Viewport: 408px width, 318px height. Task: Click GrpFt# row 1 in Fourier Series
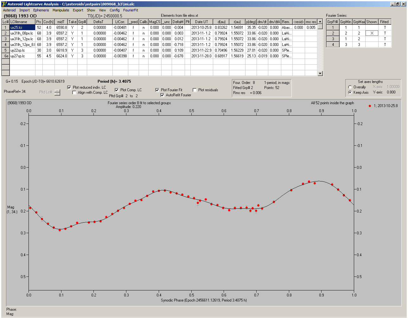point(333,28)
